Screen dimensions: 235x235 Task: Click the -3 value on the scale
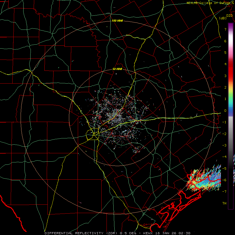pyautogui.click(x=224, y=145)
